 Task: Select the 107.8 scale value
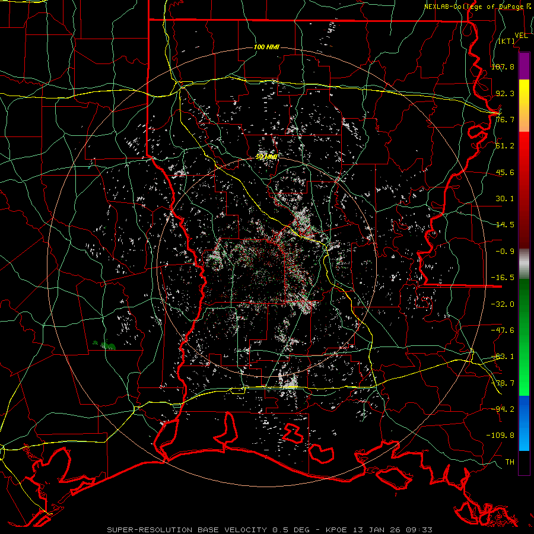point(503,66)
